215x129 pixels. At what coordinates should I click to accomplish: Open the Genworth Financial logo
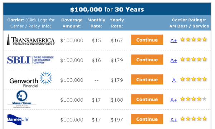pyautogui.click(x=31, y=79)
